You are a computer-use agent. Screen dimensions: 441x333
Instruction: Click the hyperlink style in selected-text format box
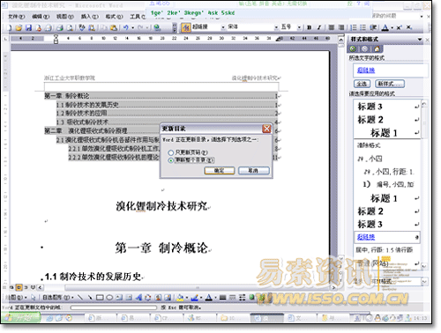click(x=366, y=70)
